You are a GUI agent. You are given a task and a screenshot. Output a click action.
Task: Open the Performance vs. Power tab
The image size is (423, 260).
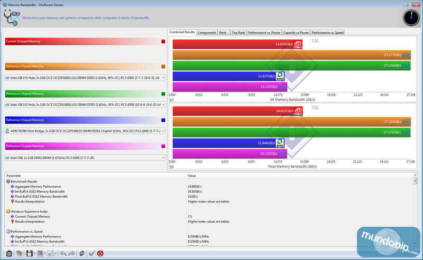264,33
